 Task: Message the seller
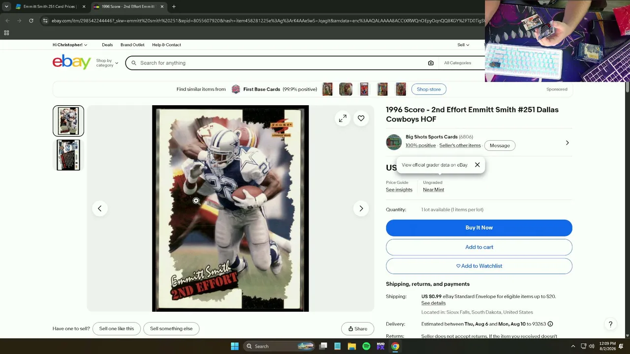pyautogui.click(x=500, y=146)
